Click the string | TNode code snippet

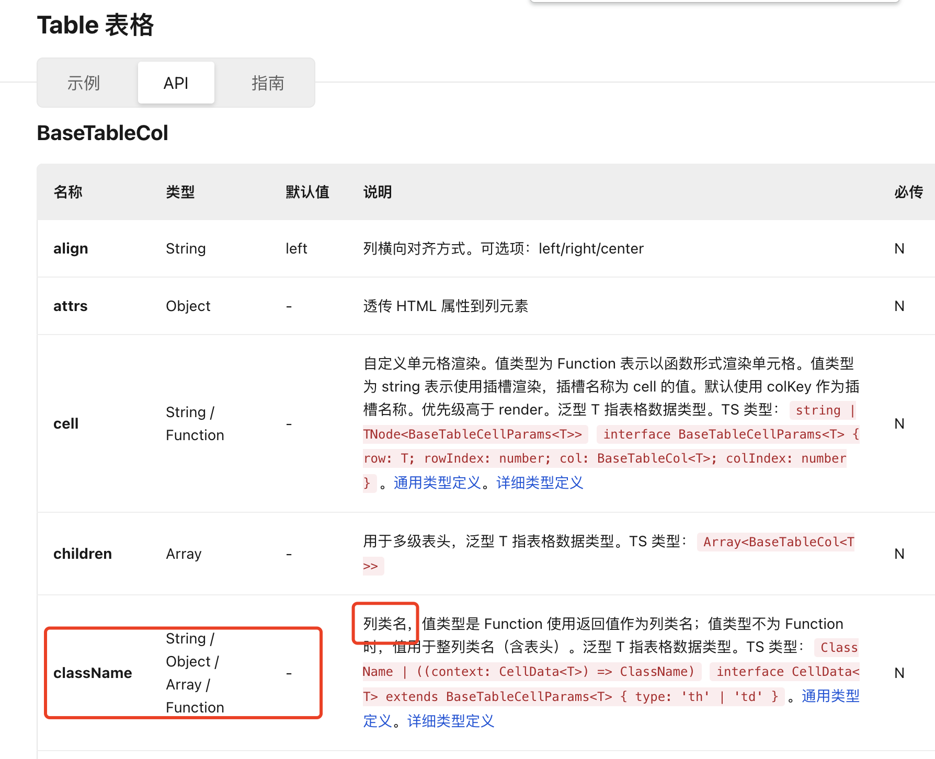pos(821,410)
